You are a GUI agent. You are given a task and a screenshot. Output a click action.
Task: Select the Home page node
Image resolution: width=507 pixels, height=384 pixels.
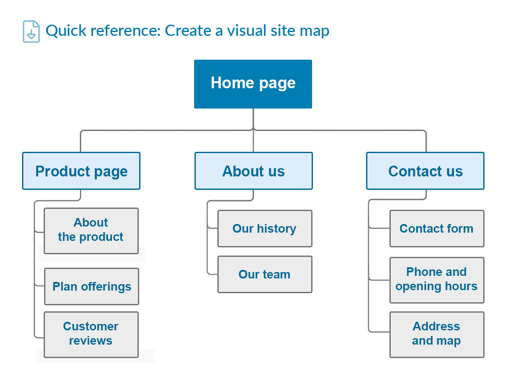253,83
